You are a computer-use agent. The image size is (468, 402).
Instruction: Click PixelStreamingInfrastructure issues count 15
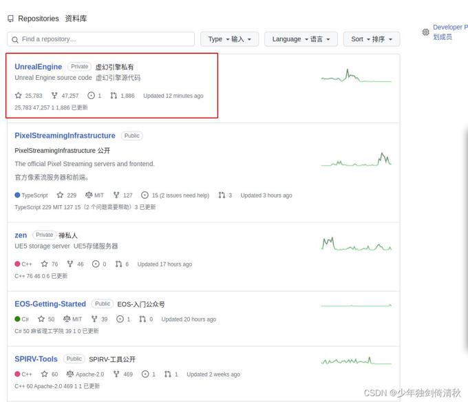pos(175,195)
